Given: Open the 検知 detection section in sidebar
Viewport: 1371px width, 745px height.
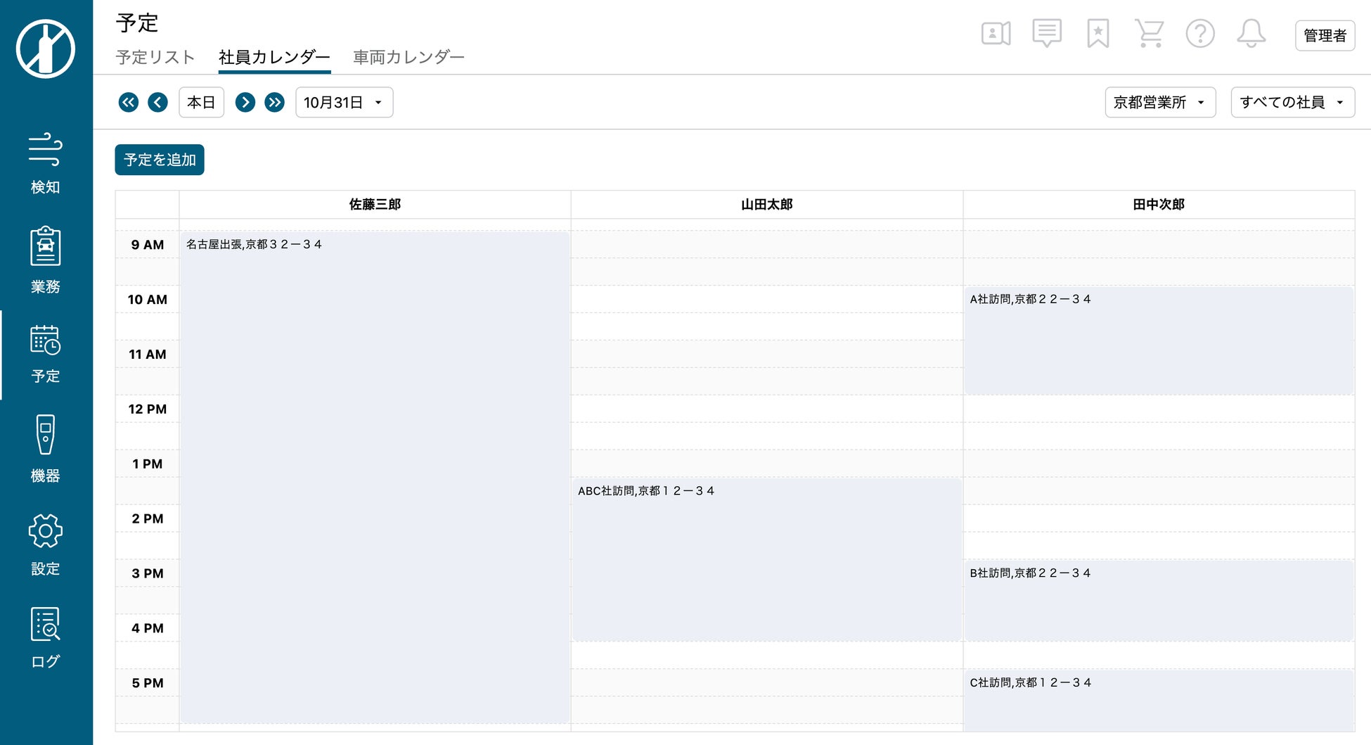Looking at the screenshot, I should pyautogui.click(x=46, y=163).
